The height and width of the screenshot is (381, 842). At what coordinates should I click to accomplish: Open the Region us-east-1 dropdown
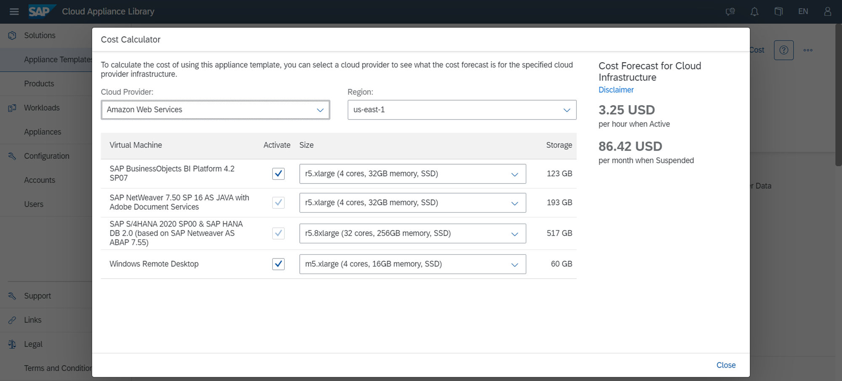pyautogui.click(x=462, y=110)
